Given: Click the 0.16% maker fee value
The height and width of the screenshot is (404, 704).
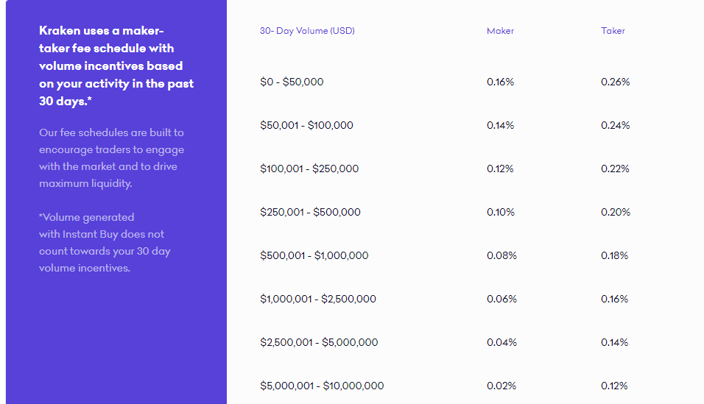Looking at the screenshot, I should 500,82.
